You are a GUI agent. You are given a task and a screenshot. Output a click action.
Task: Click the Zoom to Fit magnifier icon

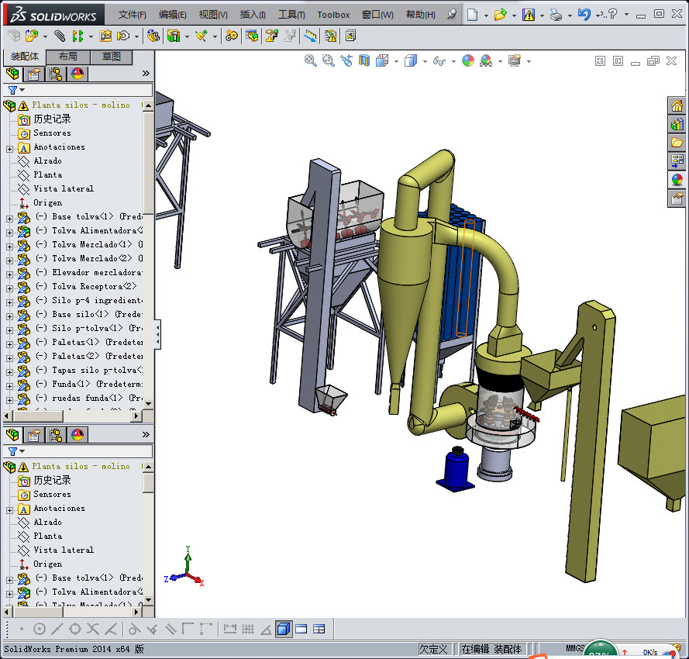(x=311, y=60)
